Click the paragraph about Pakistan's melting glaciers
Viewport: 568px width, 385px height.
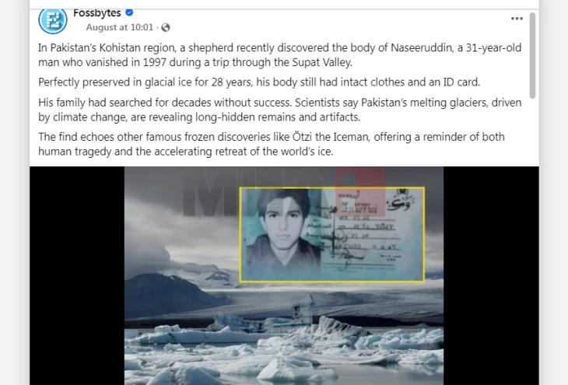pyautogui.click(x=279, y=110)
